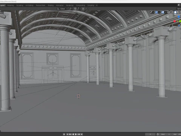Image resolution: width=181 pixels, height=136 pixels.
Task: Add a new workspace with plus button
Action: pyautogui.click(x=97, y=5)
